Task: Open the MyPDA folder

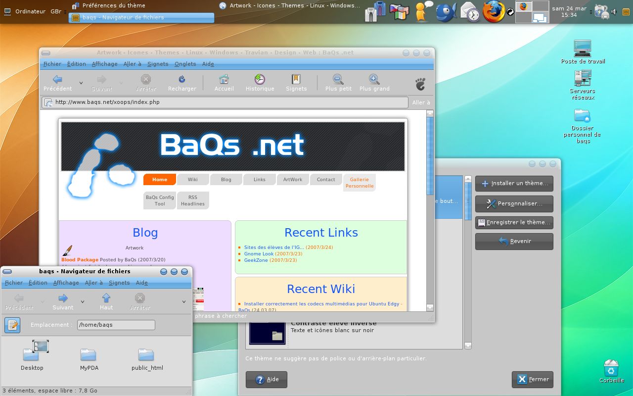Action: coord(88,354)
